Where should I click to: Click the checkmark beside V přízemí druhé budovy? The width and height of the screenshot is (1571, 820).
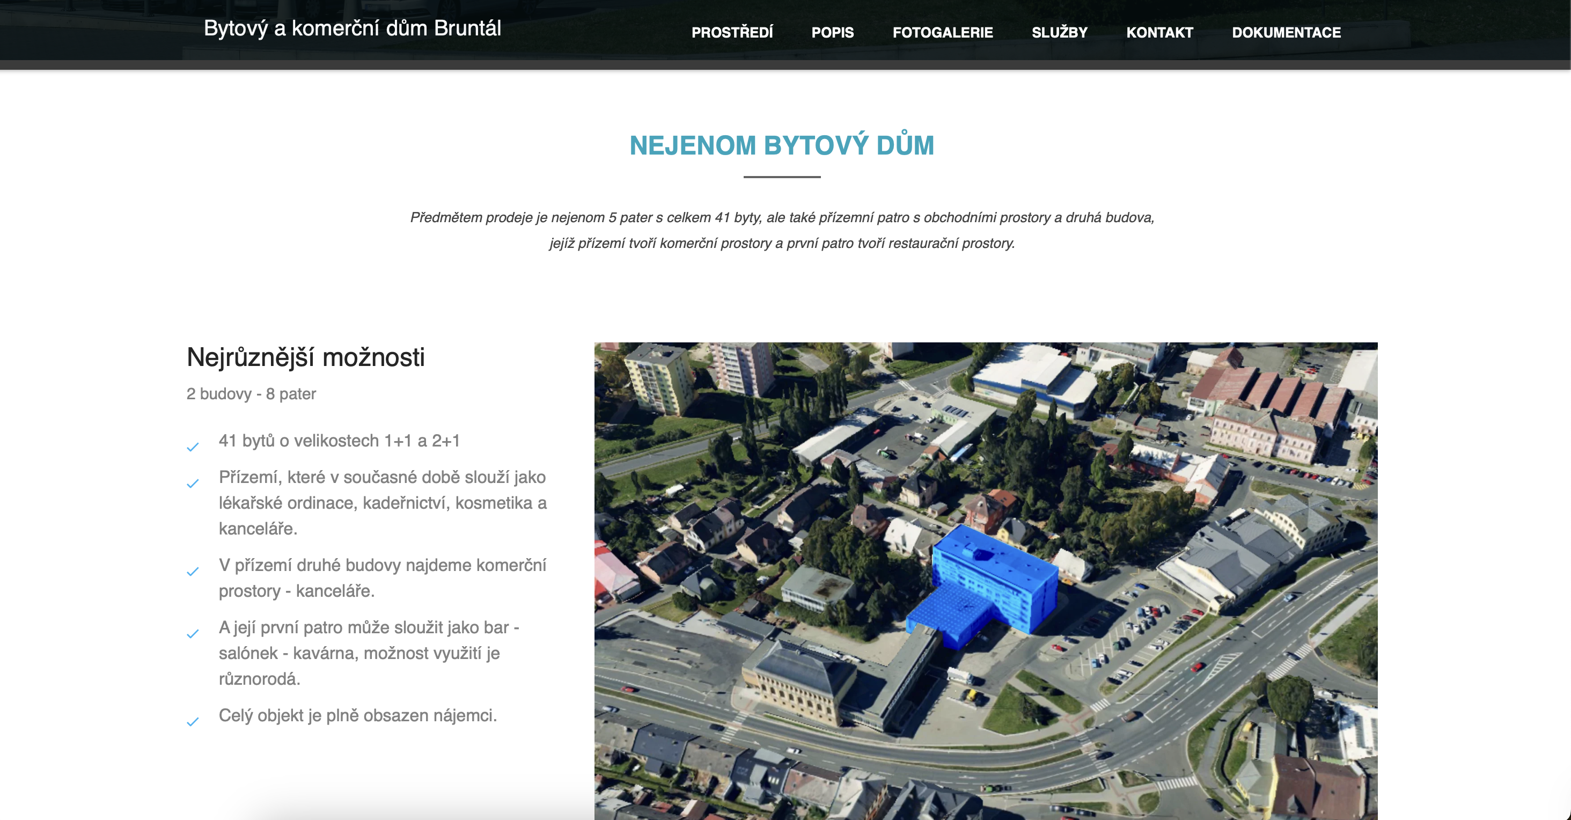tap(193, 572)
